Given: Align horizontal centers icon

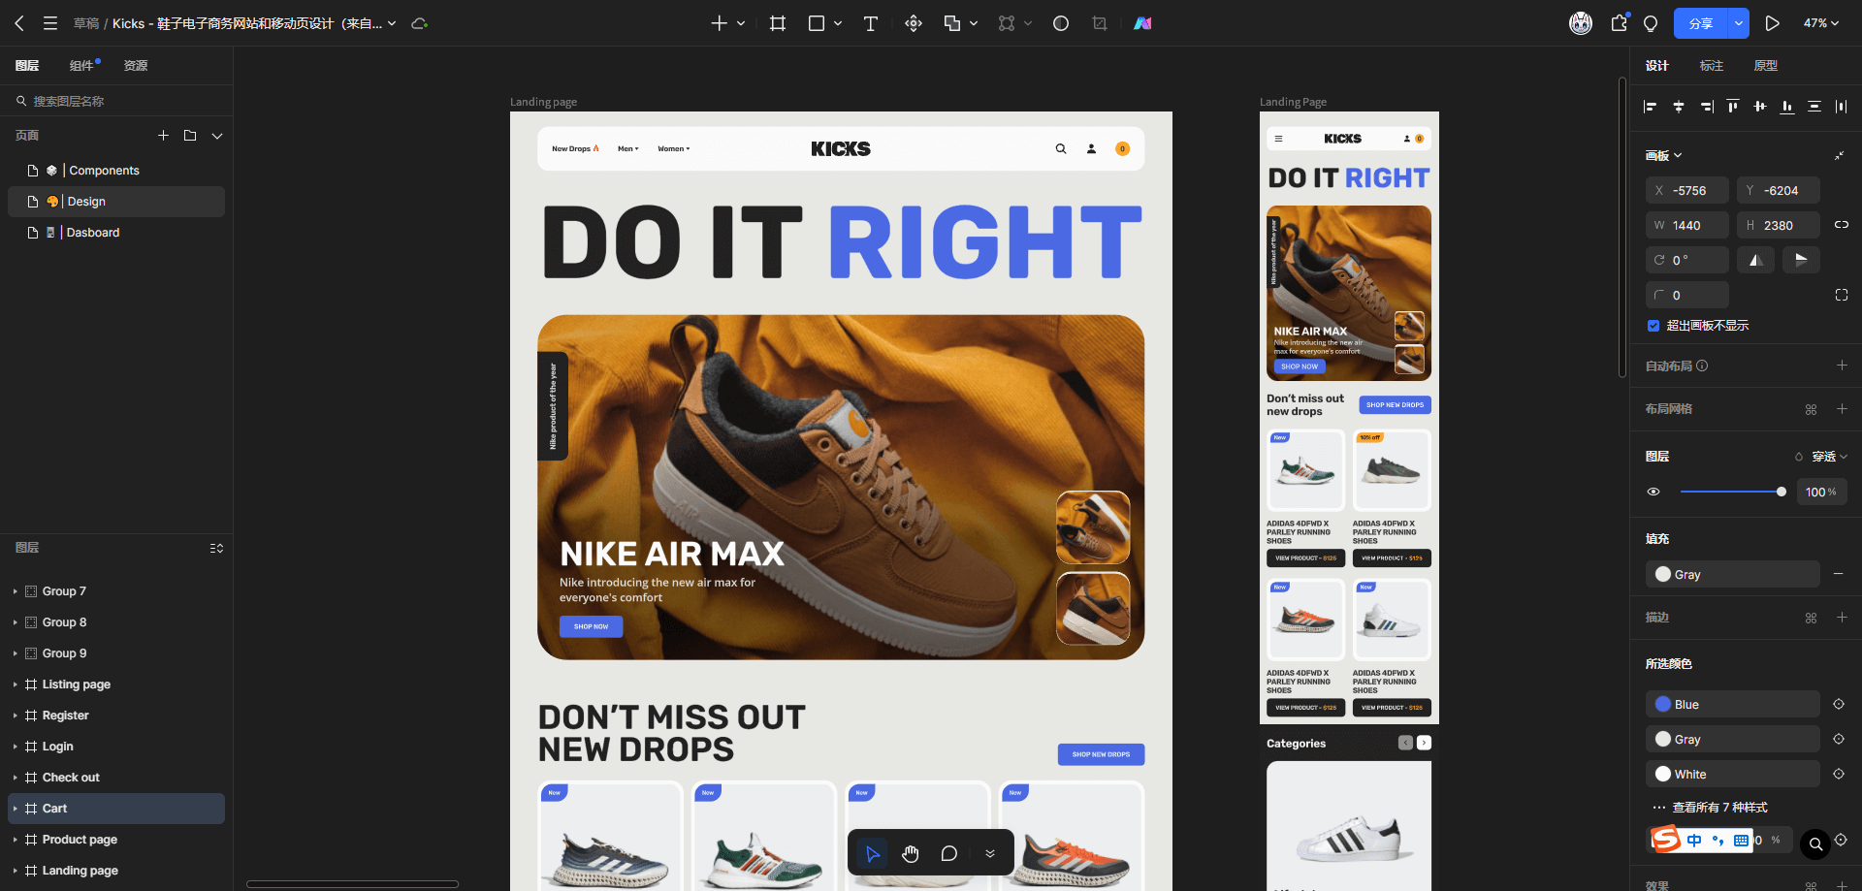Looking at the screenshot, I should (x=1679, y=107).
